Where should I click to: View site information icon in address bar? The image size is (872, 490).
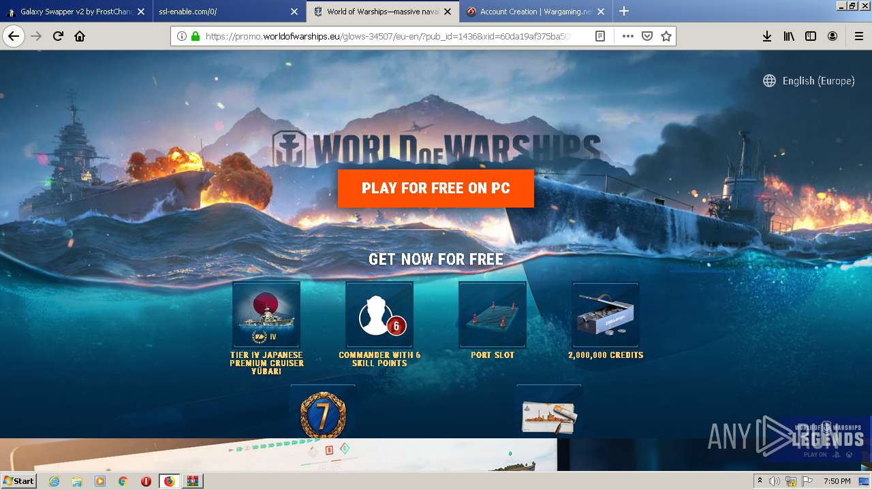(x=182, y=36)
